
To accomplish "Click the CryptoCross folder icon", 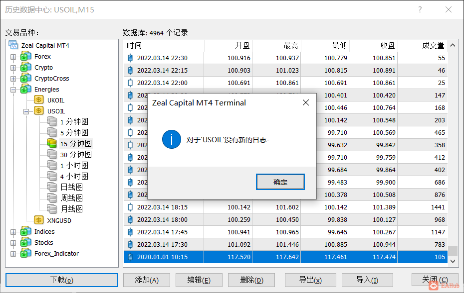I will coord(26,78).
